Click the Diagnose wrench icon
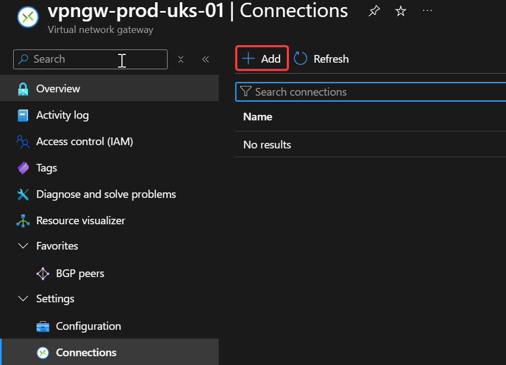506x365 pixels. [23, 195]
